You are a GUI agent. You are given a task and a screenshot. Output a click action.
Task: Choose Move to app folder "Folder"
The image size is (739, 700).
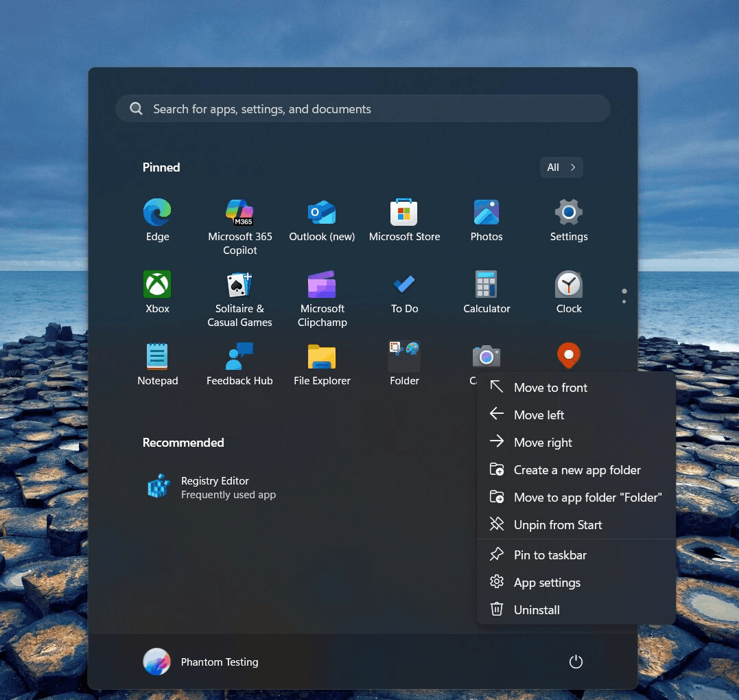(576, 498)
